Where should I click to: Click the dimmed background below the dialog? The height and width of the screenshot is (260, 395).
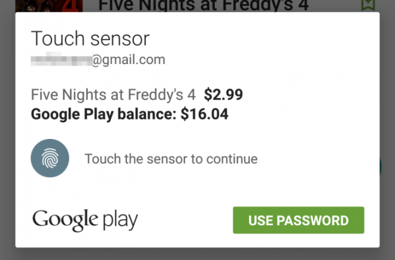(197, 254)
